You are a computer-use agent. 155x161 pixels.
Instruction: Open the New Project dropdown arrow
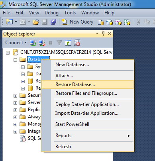pos(16,22)
